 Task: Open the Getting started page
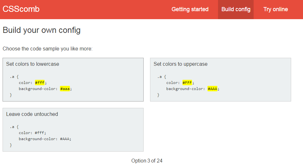(x=190, y=10)
